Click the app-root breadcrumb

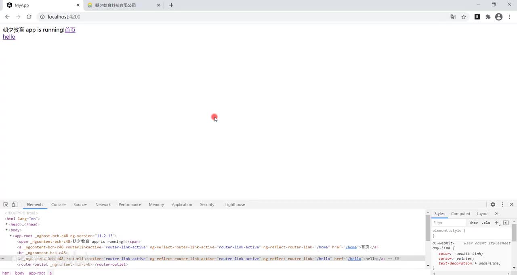[x=37, y=273]
